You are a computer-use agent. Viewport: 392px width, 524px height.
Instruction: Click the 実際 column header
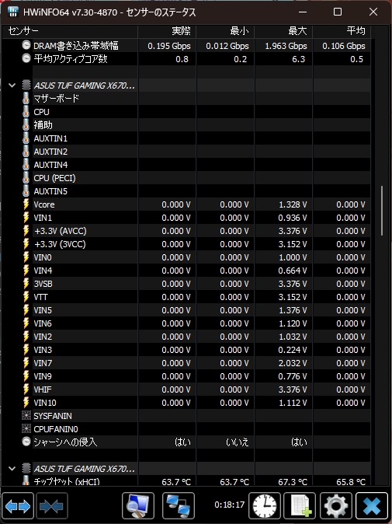pyautogui.click(x=167, y=31)
